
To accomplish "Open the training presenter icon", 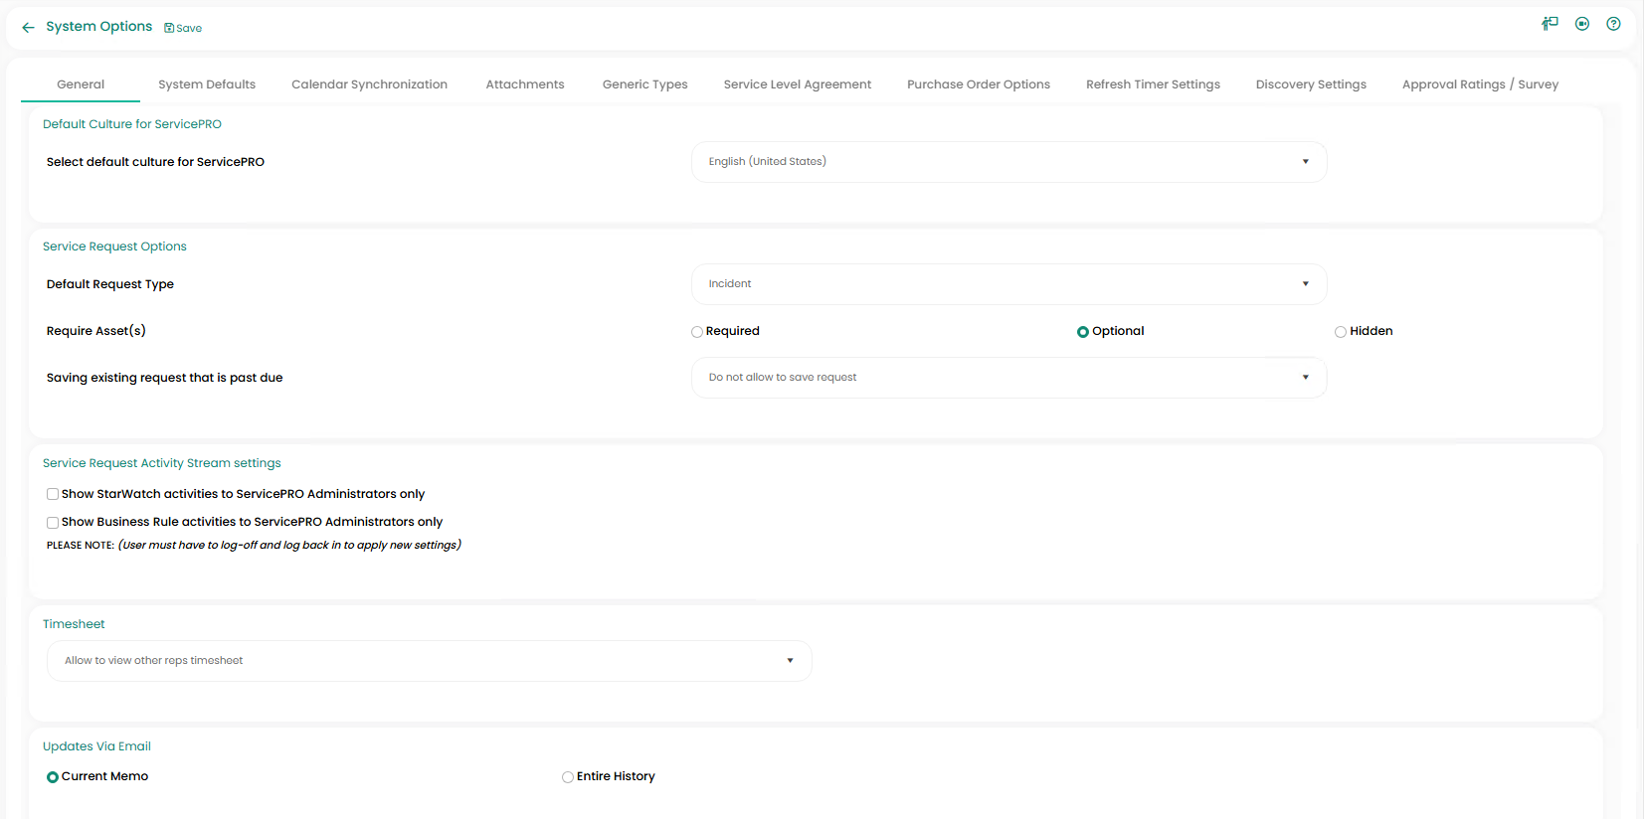I will [x=1550, y=24].
